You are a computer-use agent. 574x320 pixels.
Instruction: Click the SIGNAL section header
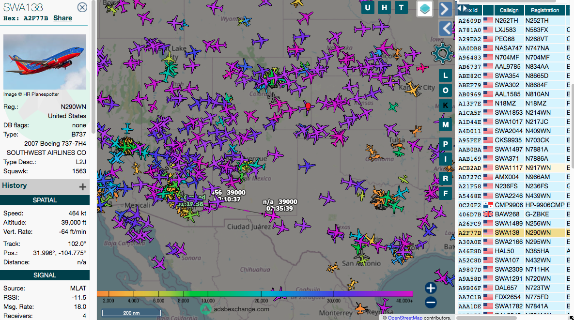45,275
